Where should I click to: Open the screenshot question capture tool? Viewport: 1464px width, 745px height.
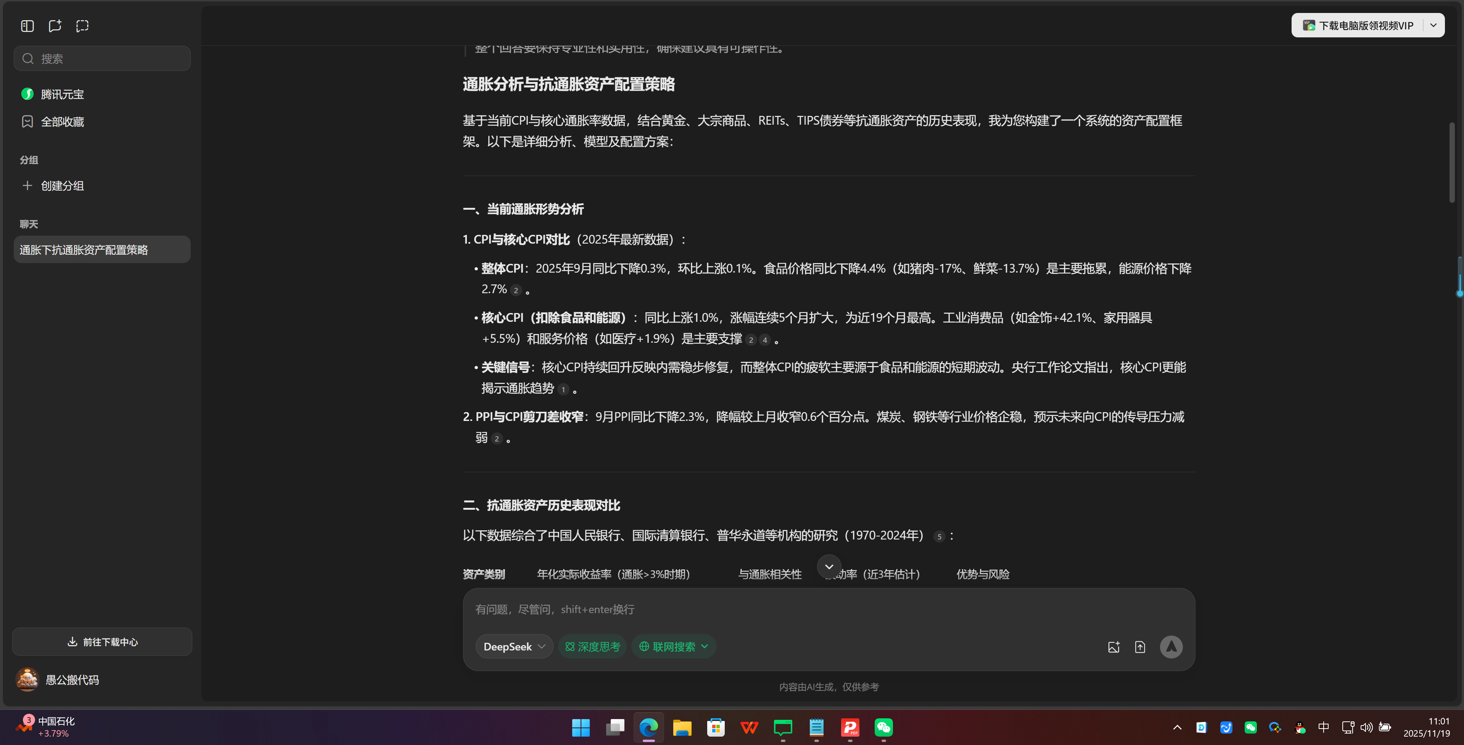[82, 26]
